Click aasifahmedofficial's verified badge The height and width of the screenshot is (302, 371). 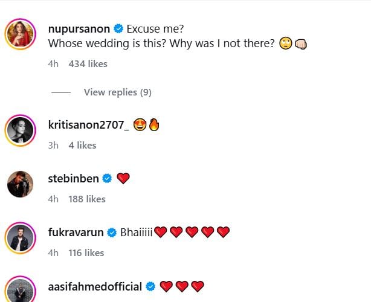point(151,286)
